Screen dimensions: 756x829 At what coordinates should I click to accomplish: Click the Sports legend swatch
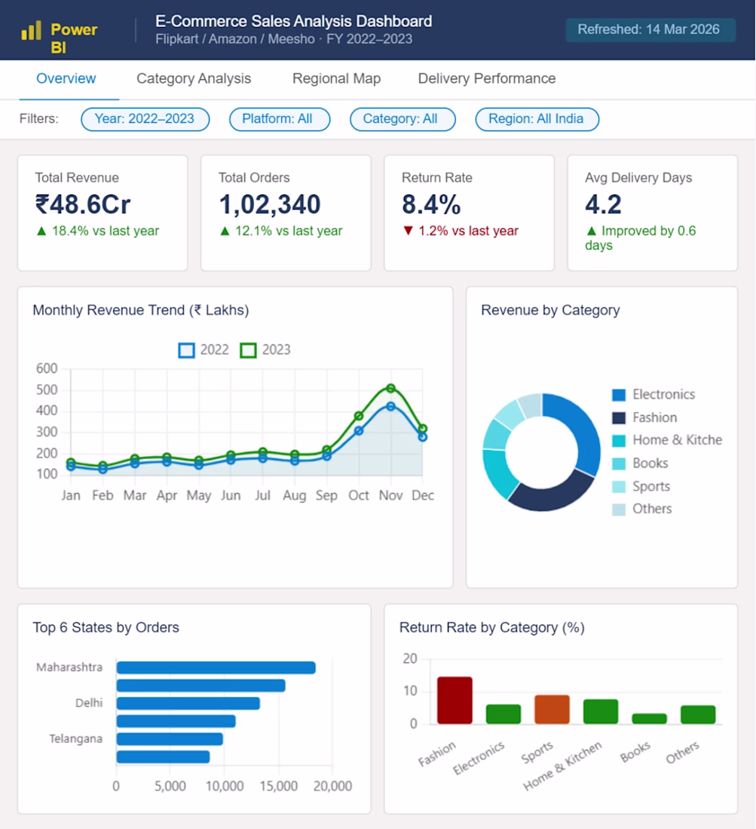[619, 487]
